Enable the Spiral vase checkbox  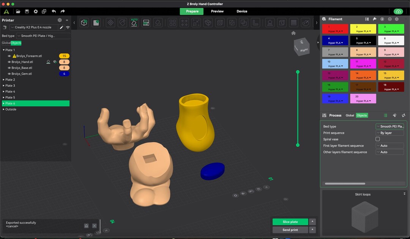coord(378,139)
